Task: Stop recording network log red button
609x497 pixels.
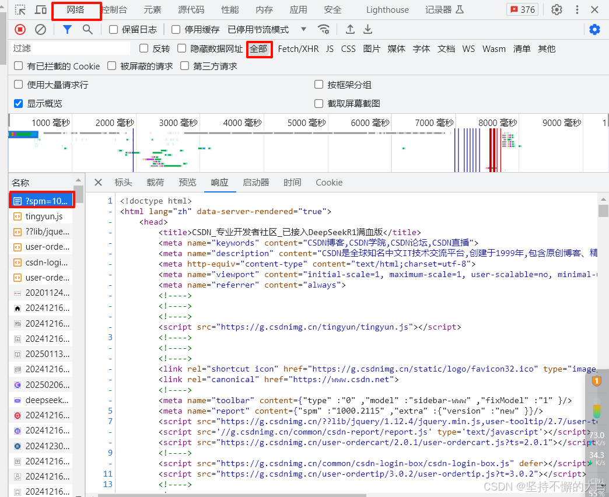Action: [20, 29]
